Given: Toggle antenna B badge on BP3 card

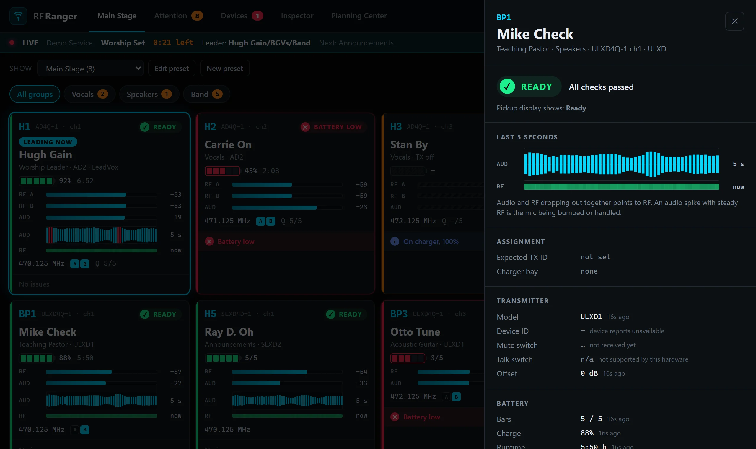Looking at the screenshot, I should [x=456, y=396].
